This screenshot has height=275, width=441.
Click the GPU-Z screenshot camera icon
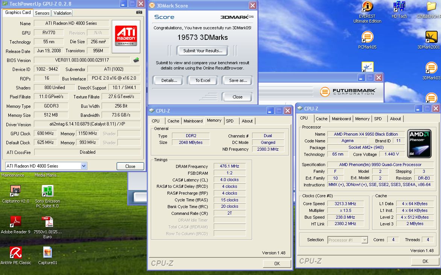(139, 12)
